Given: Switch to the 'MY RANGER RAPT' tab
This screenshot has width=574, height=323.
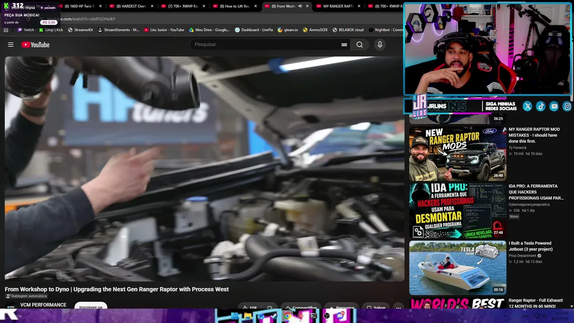Looking at the screenshot, I should (339, 6).
